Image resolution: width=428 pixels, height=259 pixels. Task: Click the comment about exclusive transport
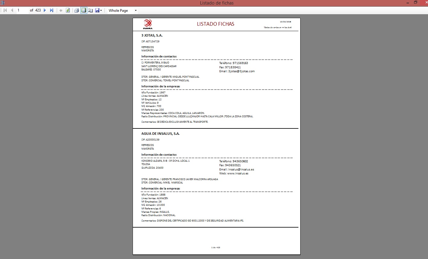click(175, 122)
